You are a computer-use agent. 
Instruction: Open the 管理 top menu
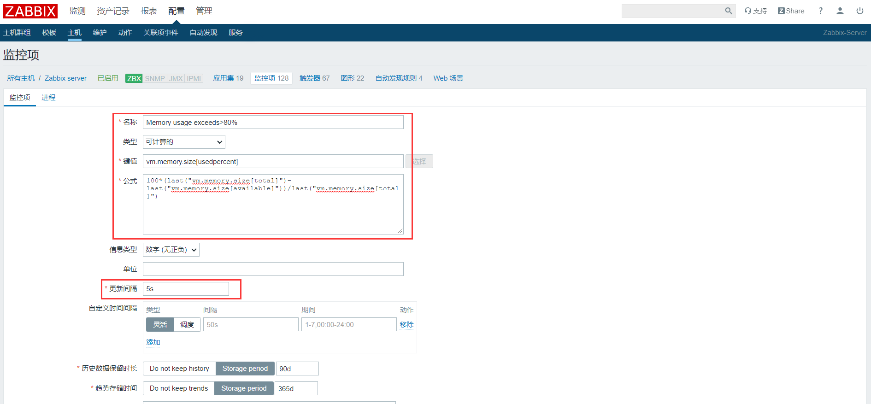point(204,11)
